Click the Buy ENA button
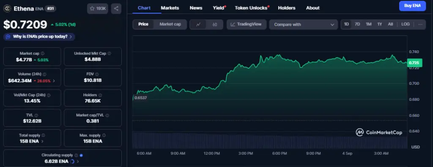 pyautogui.click(x=412, y=6)
